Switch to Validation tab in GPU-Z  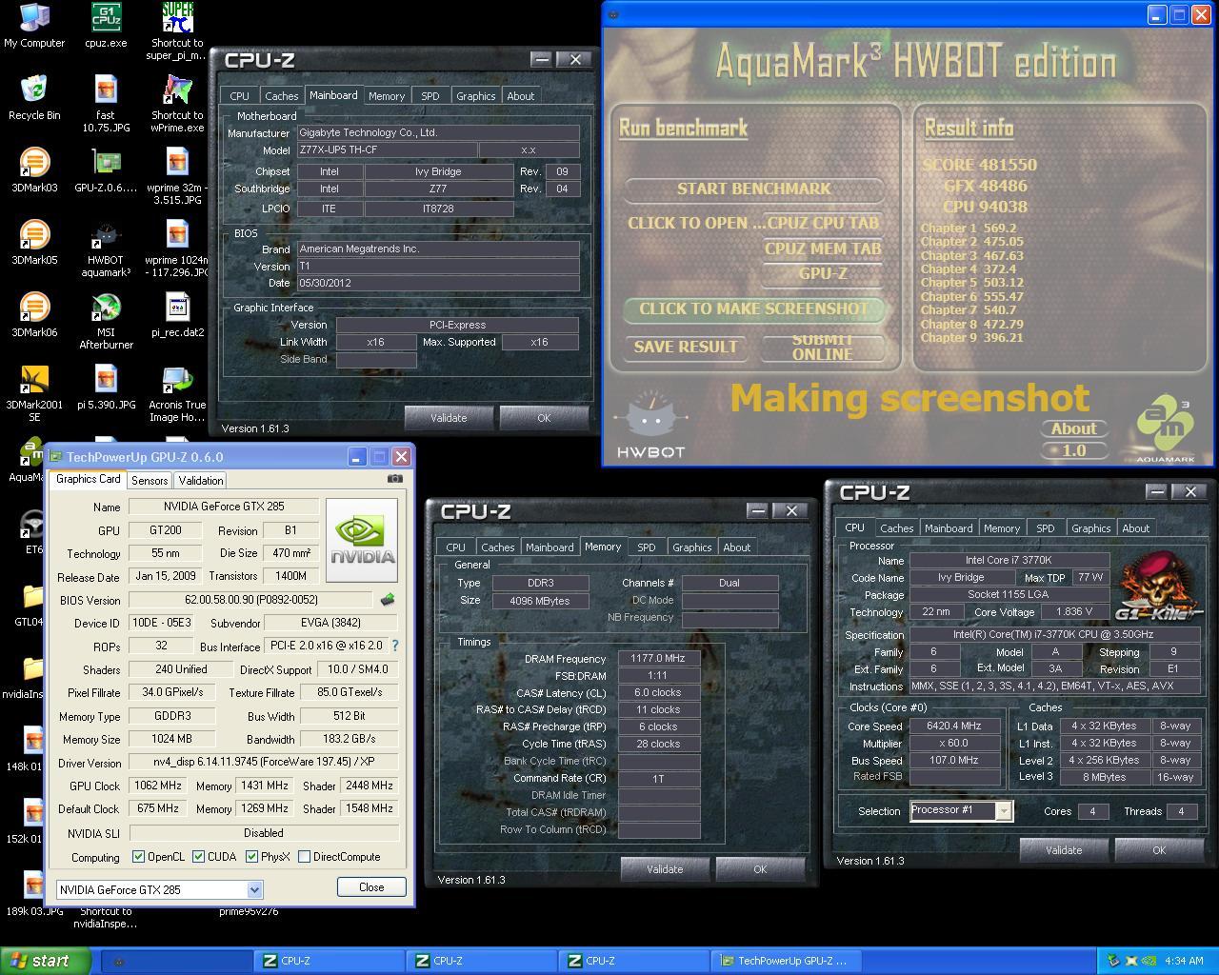201,481
